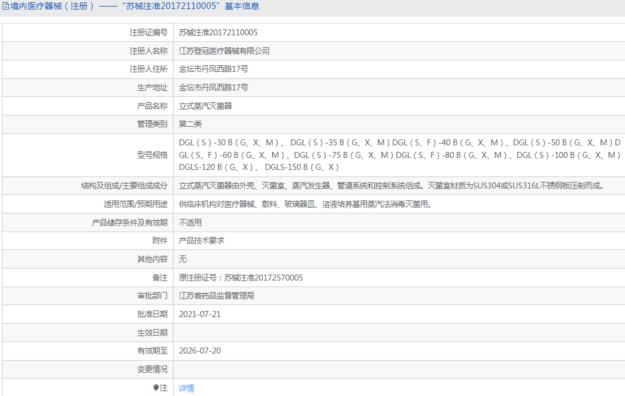Viewport: 625px width, 396px height.
Task: Click intended use text 供临床机构对医疗器械
Action: point(306,204)
